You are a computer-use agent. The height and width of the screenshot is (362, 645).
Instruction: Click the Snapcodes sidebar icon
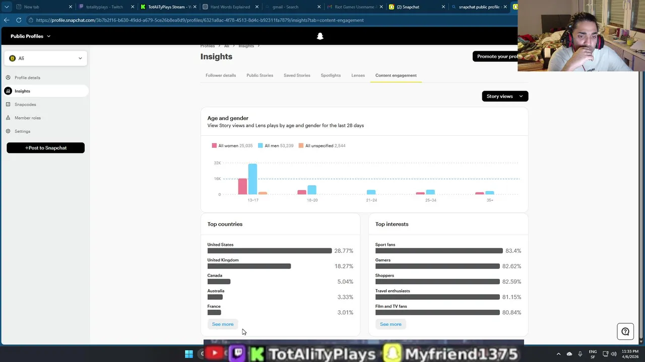[8, 105]
